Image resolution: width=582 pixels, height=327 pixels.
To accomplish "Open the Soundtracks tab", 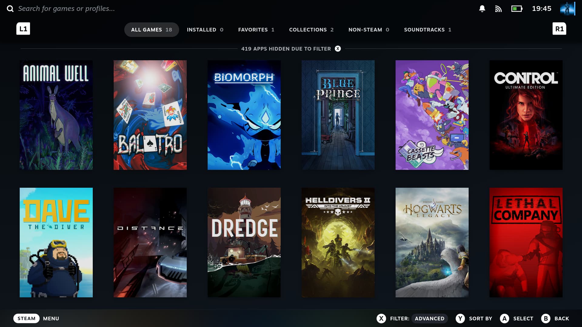I will [427, 30].
